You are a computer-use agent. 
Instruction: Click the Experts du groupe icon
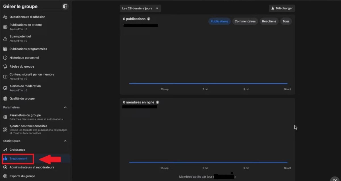pyautogui.click(x=5, y=176)
